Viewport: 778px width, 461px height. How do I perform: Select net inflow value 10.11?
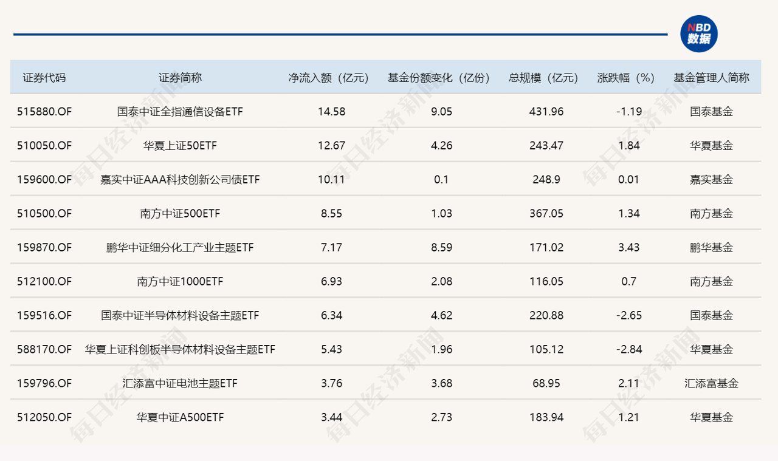(331, 180)
